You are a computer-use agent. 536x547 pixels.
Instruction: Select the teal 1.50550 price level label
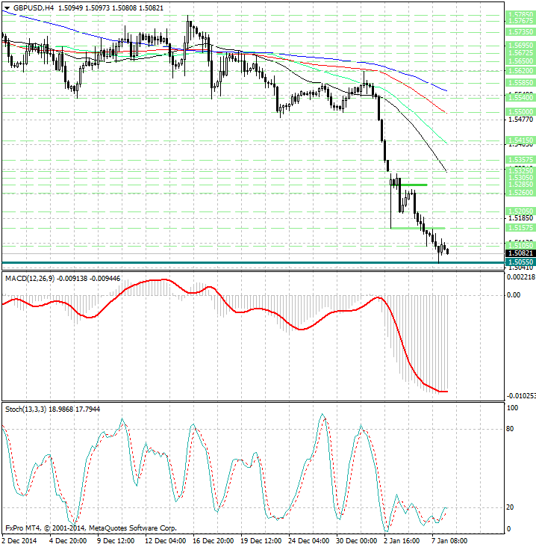pos(520,263)
